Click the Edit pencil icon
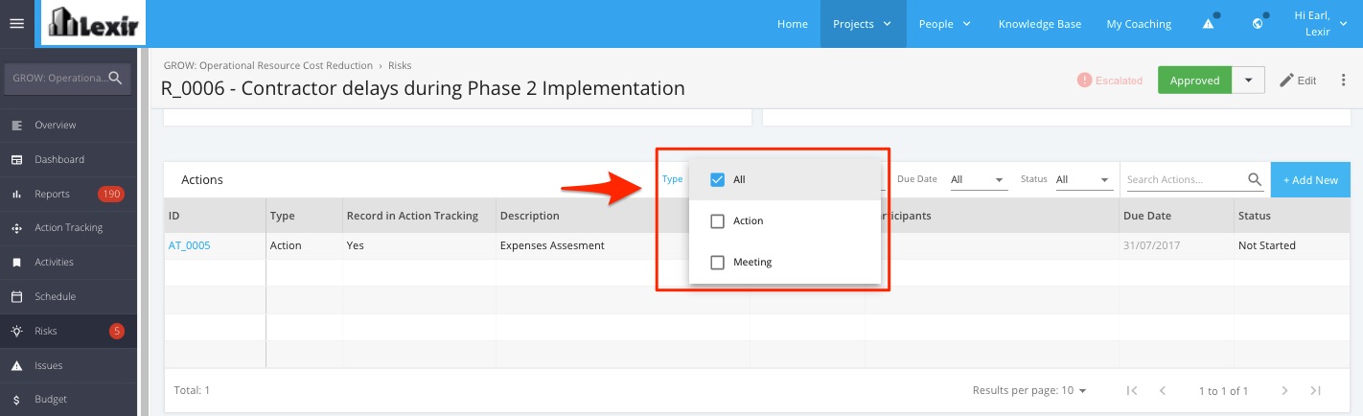 point(1286,81)
